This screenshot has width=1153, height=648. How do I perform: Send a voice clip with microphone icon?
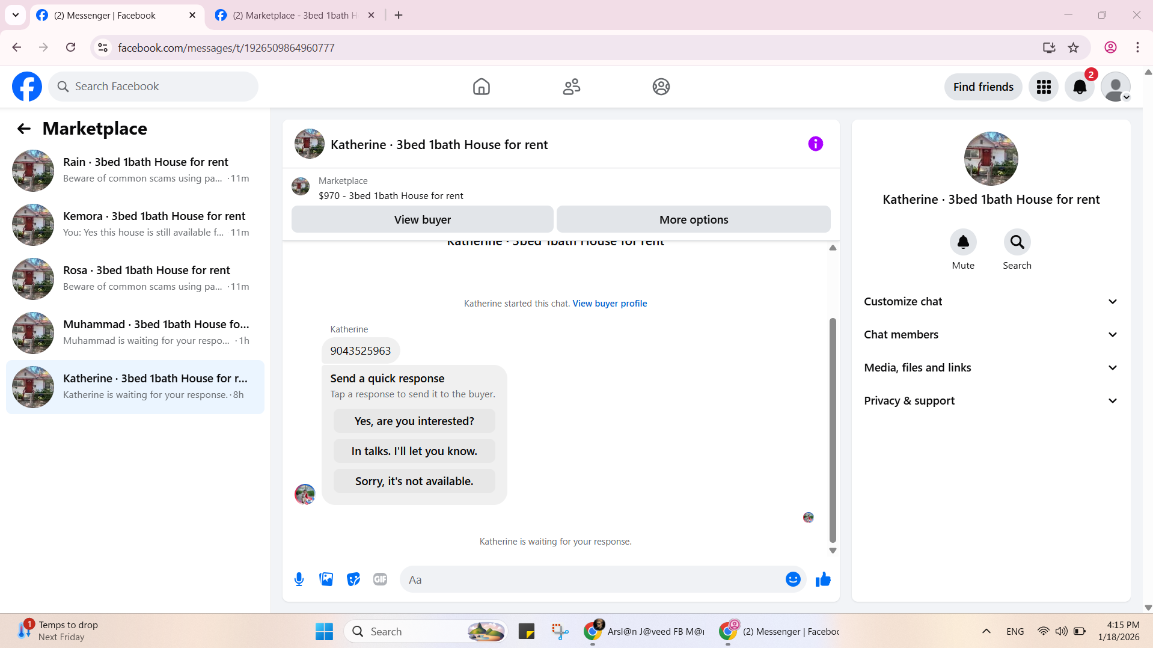[x=299, y=579]
